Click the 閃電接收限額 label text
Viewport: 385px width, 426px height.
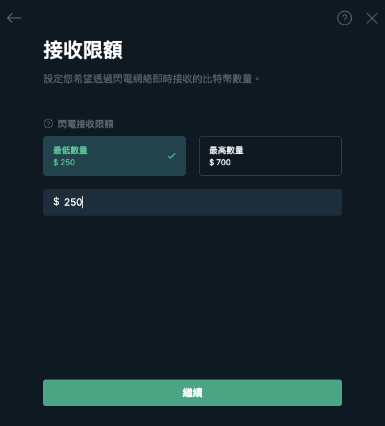pyautogui.click(x=86, y=124)
